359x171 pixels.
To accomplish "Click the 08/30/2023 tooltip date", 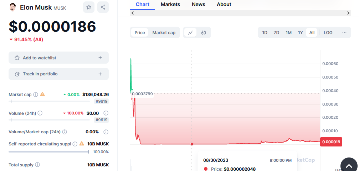I will point(216,160).
